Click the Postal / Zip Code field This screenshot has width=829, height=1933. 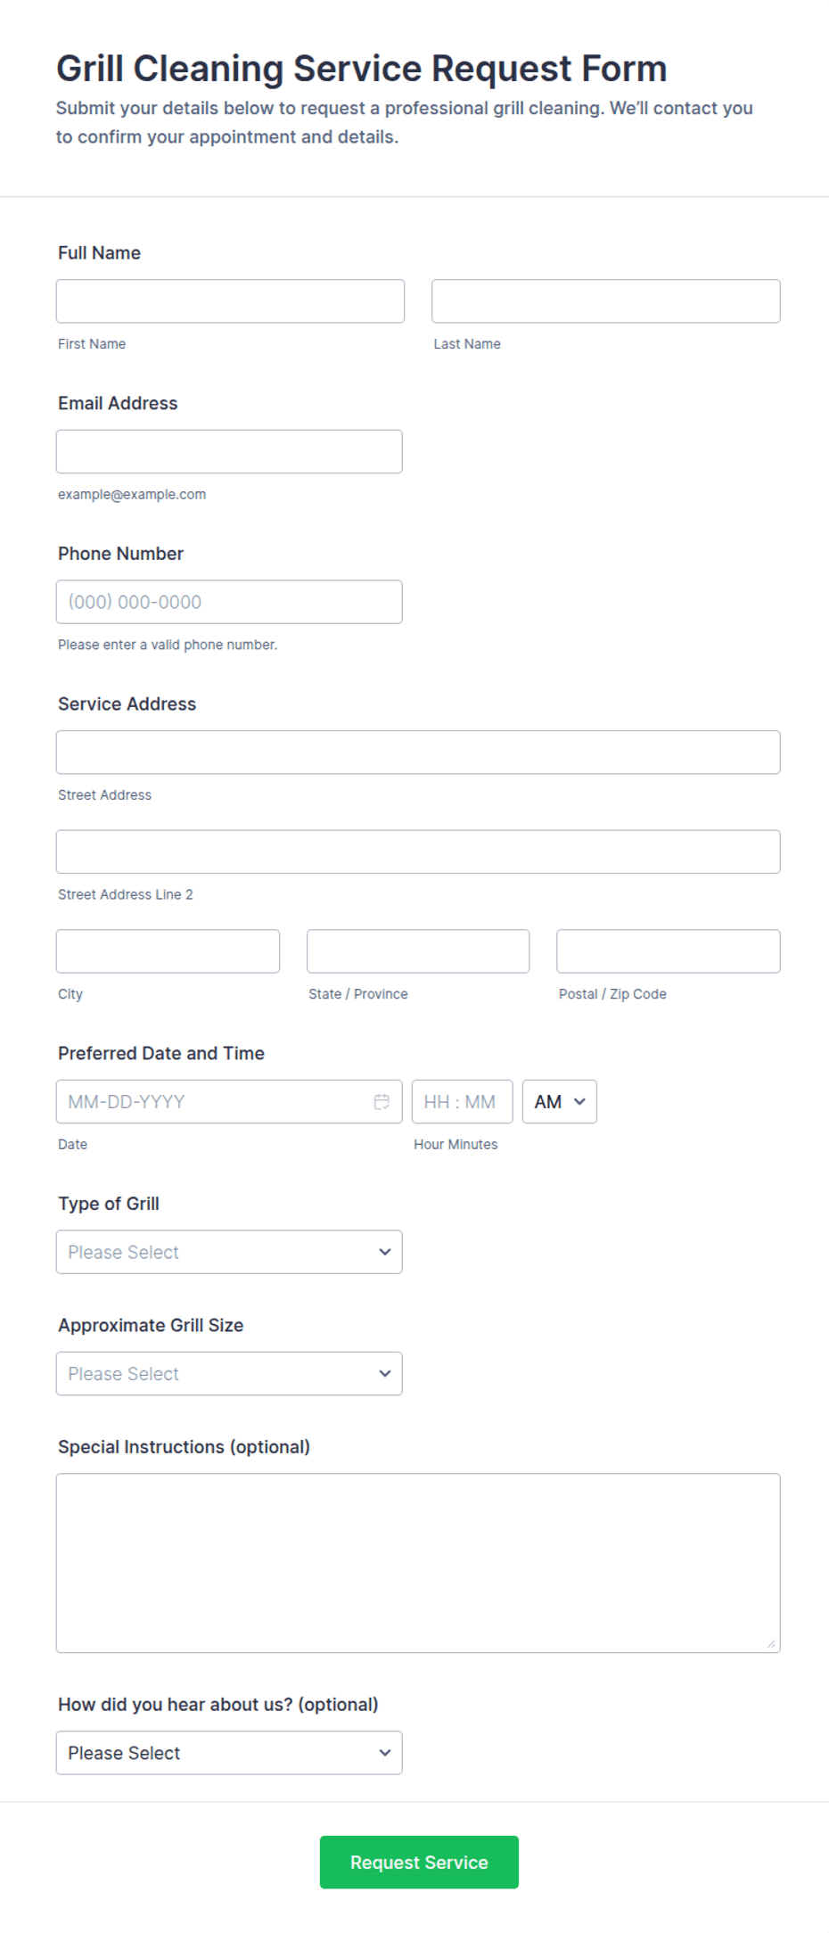pos(669,951)
